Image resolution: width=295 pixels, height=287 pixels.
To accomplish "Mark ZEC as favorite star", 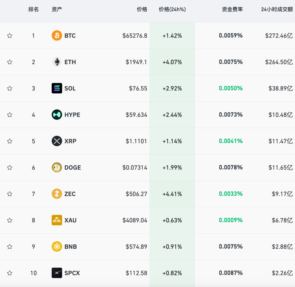I will (x=10, y=194).
